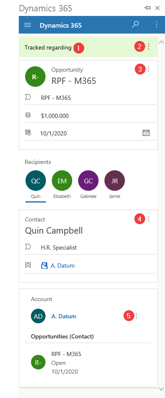Click the AD account avatar

[38, 316]
